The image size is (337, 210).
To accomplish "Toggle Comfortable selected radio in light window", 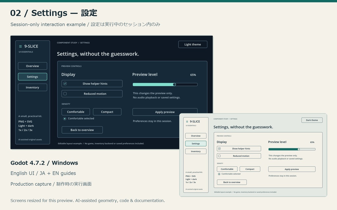I will (x=219, y=174).
